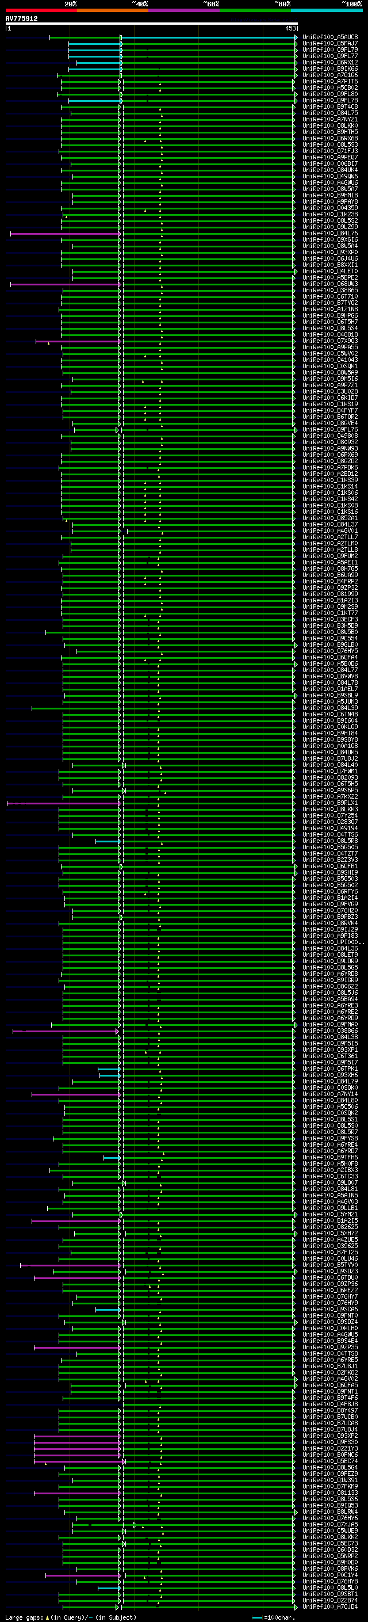Open hit UniRef100_Q9FL79
The image size is (368, 1622).
click(x=329, y=49)
